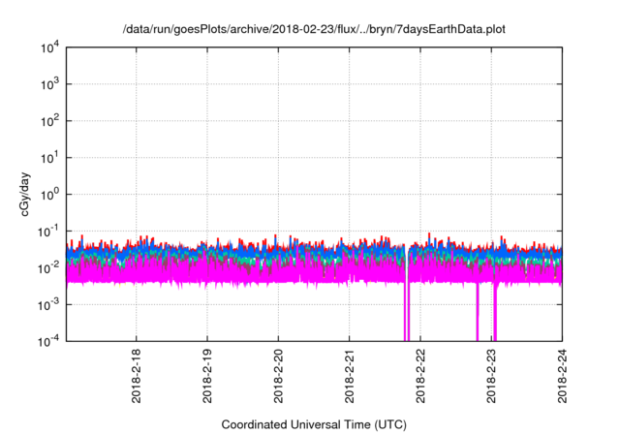Click the 10^2 y-axis tick label
Image resolution: width=620 pixels, height=434 pixels.
point(49,121)
